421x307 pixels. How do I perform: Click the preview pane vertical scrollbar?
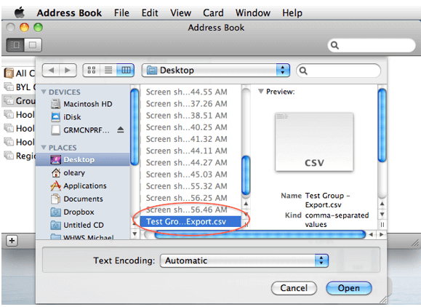[382, 125]
